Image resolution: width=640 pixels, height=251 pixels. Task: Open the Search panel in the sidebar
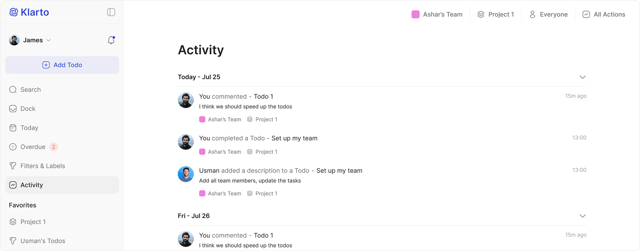[x=30, y=89]
